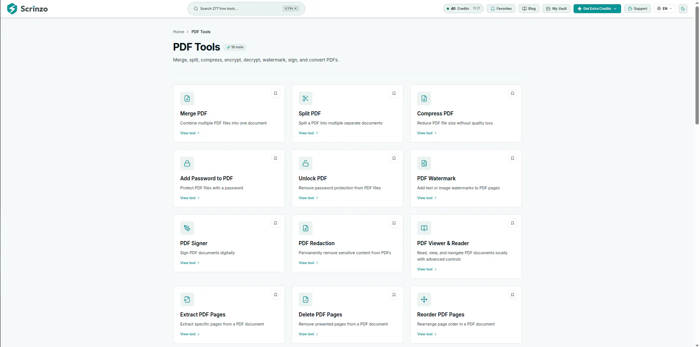This screenshot has width=700, height=347.
Task: Click the Extract PDF Pages icon
Action: click(x=187, y=299)
